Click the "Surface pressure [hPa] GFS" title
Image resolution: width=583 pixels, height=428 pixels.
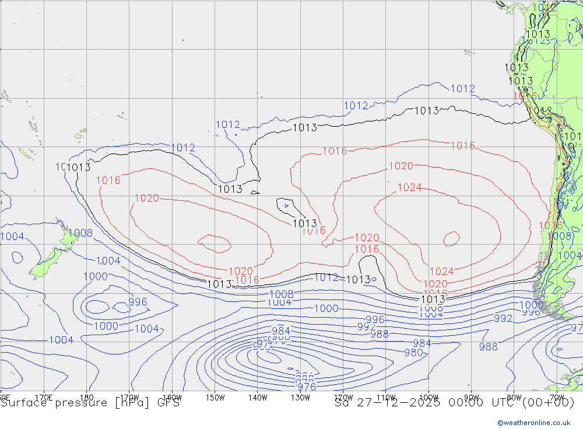click(x=90, y=403)
